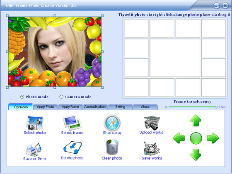Screen dimensions: 232x174
Task: Move photo up with green up arrow
Action: 196,121
